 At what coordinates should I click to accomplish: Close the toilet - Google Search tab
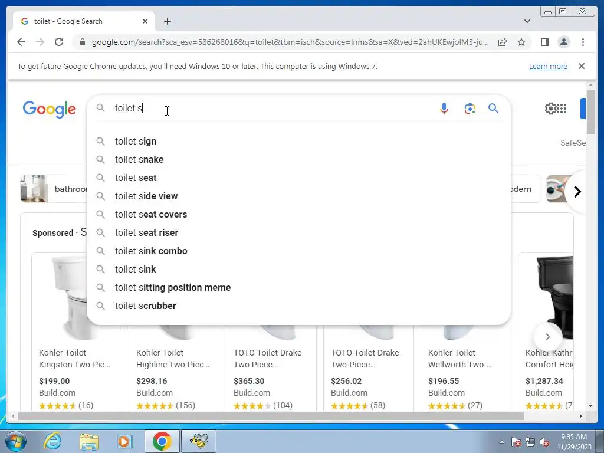[145, 21]
